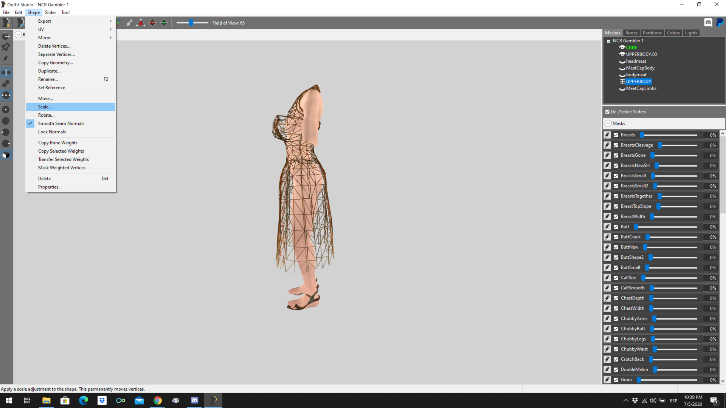The width and height of the screenshot is (726, 408).
Task: Show the hidden MeatCapBody mesh
Action: tap(622, 68)
